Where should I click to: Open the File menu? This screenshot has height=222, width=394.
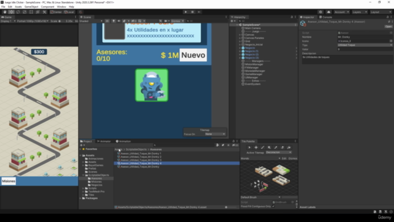pos(3,7)
